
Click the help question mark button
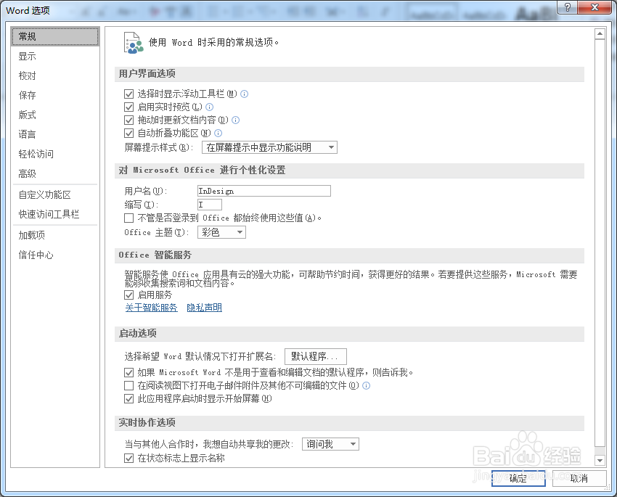tap(568, 7)
